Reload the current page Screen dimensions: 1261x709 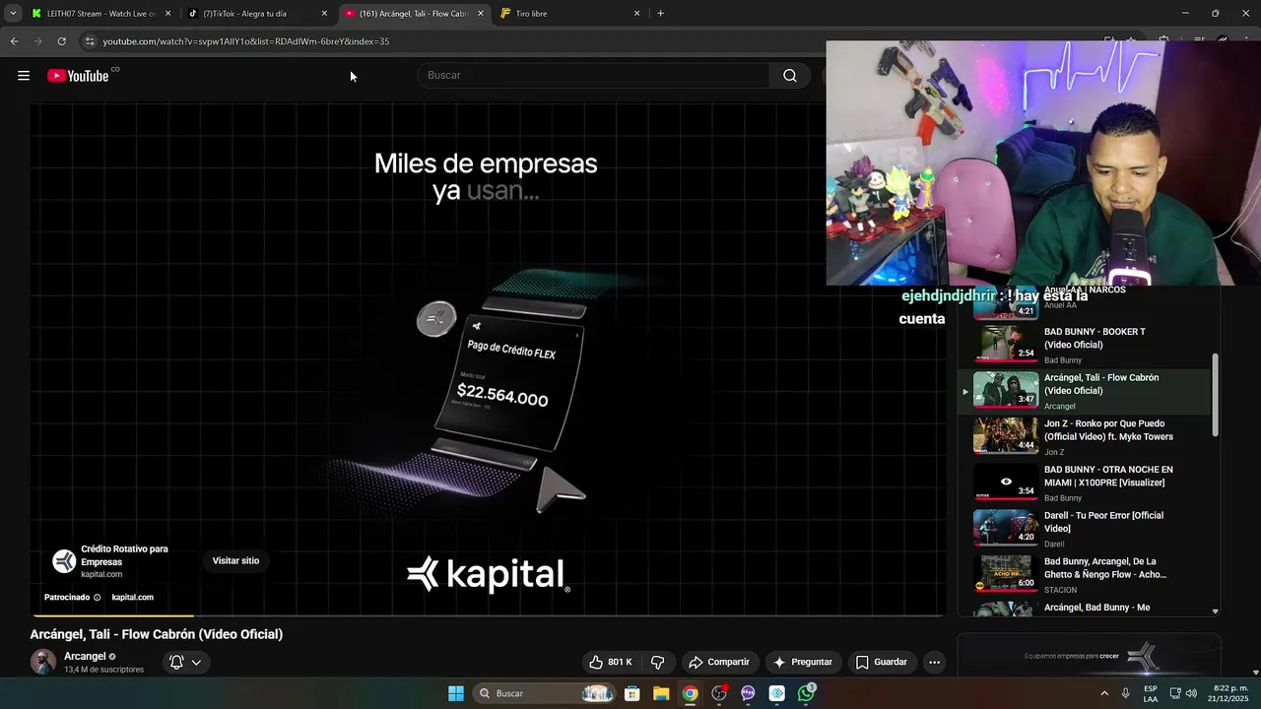61,41
